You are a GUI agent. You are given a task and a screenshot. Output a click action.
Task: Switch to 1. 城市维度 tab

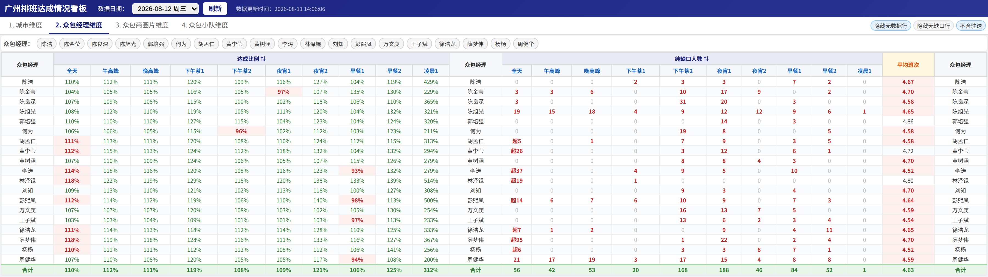point(25,25)
